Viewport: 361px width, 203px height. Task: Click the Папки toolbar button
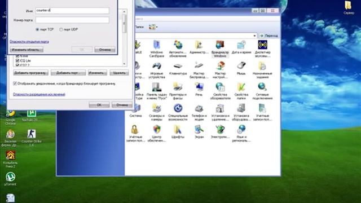coord(139,27)
